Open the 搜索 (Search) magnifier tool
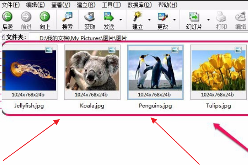The width and height of the screenshot is (248, 165). [67, 17]
